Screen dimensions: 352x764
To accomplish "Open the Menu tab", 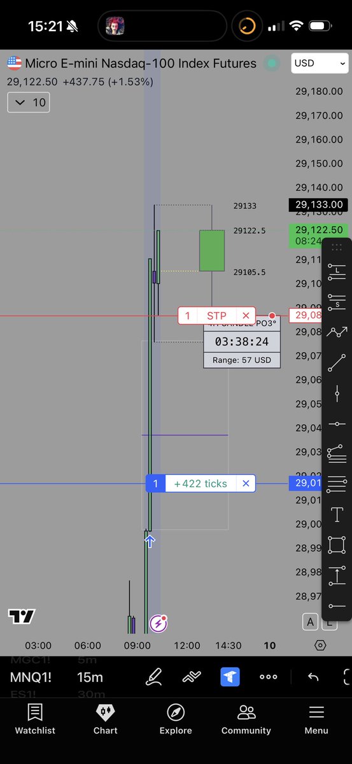I will coord(316,719).
